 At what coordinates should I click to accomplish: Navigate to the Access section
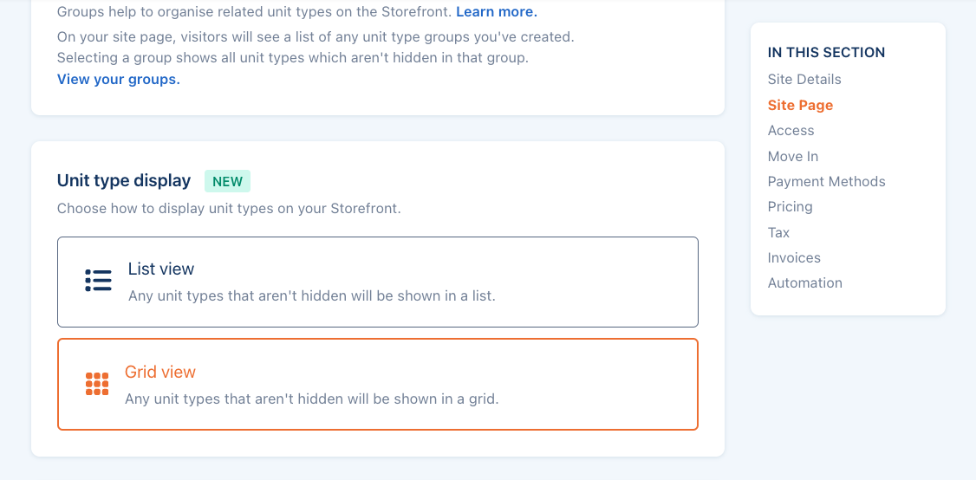pyautogui.click(x=791, y=130)
